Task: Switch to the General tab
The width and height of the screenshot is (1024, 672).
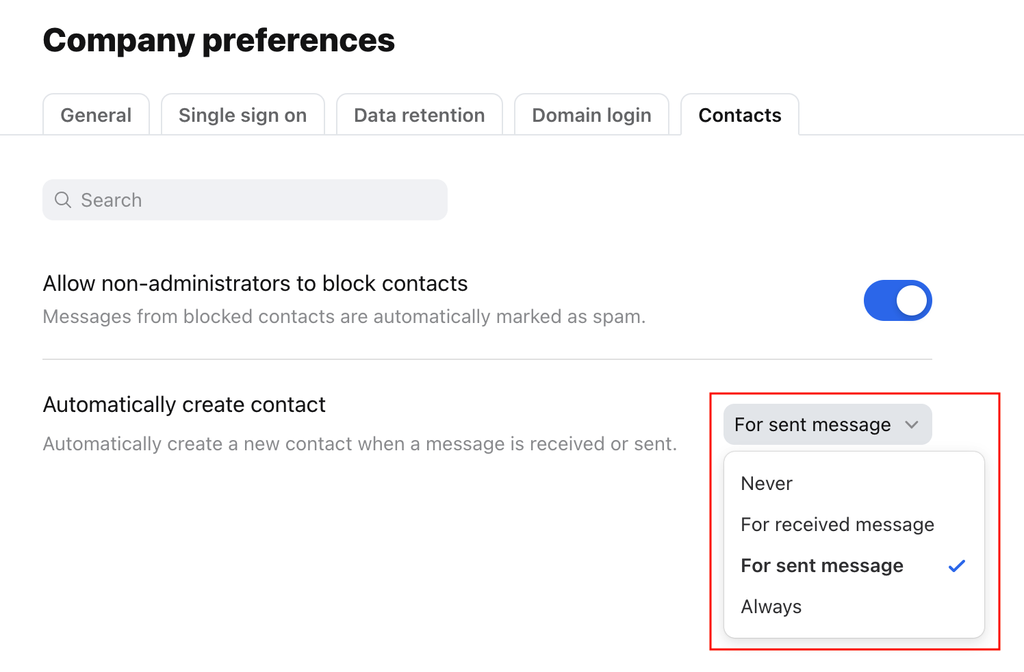Action: pyautogui.click(x=96, y=115)
